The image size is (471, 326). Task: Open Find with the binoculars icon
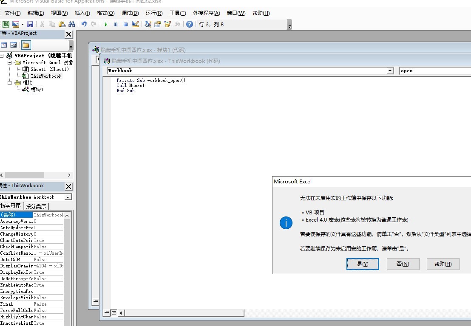(71, 24)
